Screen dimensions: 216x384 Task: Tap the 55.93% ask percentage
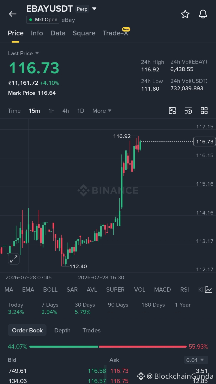(198, 346)
